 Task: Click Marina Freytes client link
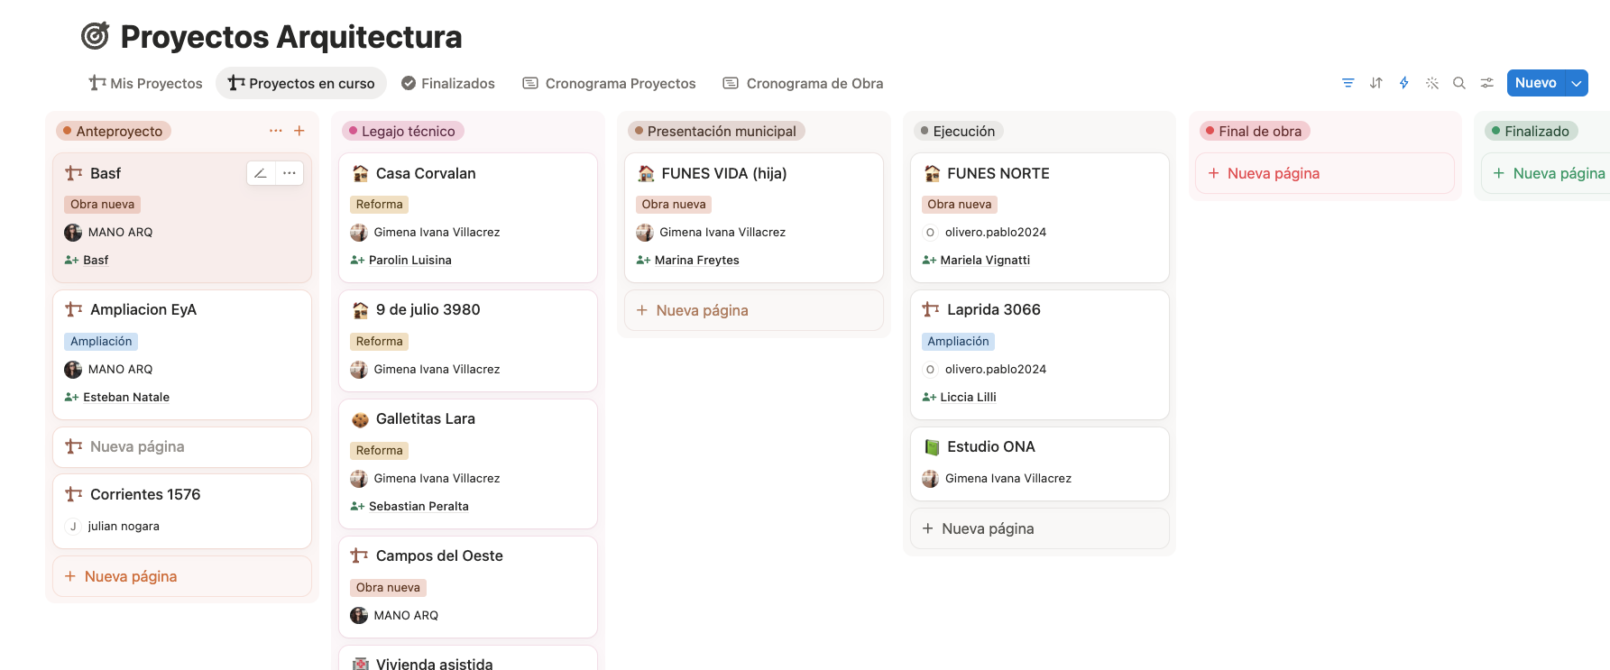point(697,260)
